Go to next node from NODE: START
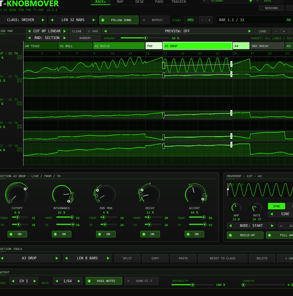Viewport: 293px width, 296px height. (272, 226)
